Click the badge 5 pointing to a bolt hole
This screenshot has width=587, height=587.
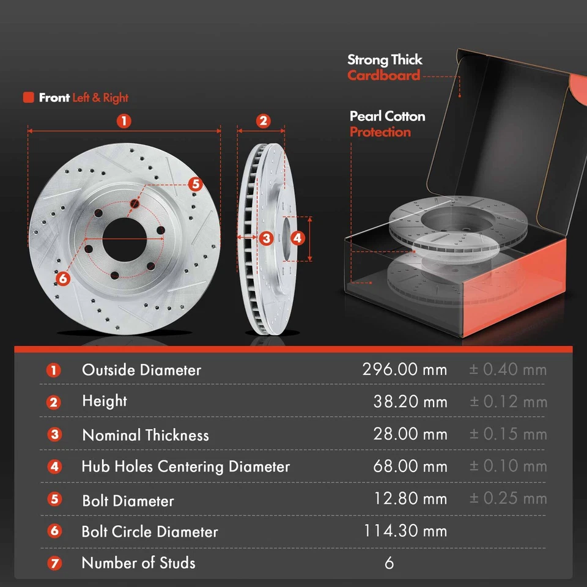point(196,183)
